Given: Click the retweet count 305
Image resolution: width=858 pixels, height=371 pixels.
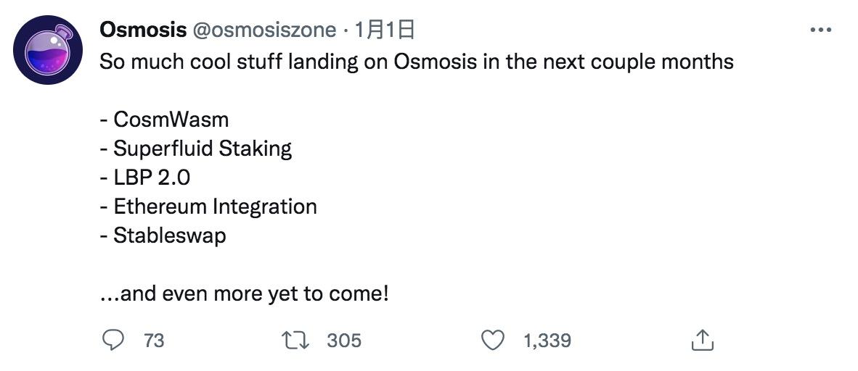Looking at the screenshot, I should point(344,340).
